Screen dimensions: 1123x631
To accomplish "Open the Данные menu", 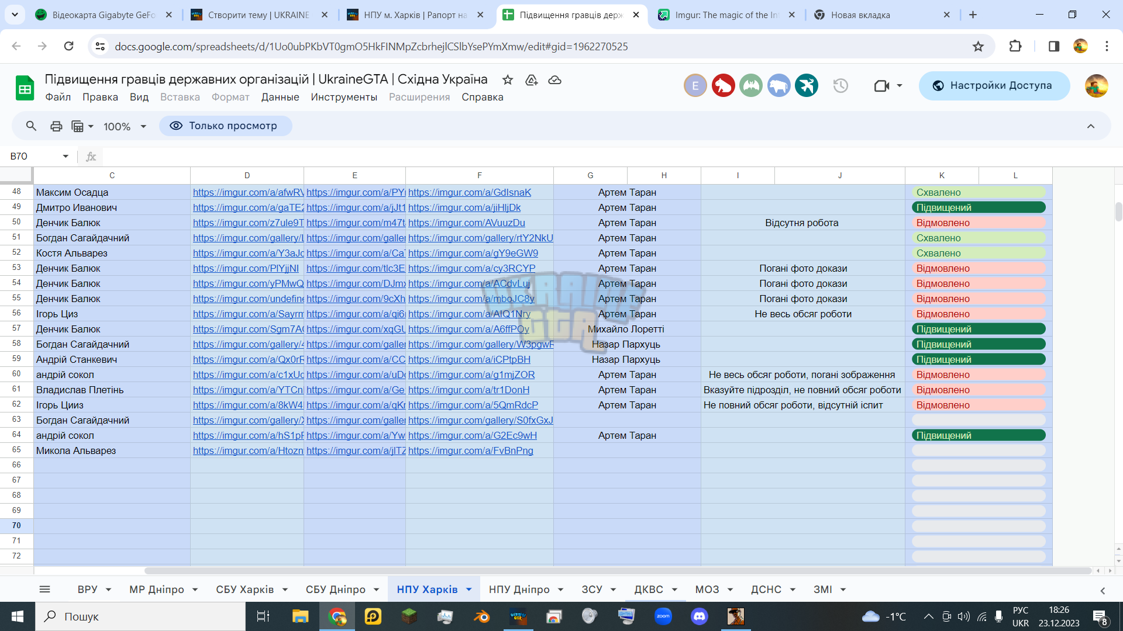I will click(x=280, y=97).
